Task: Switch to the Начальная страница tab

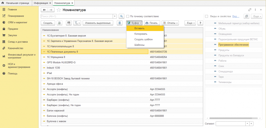Action: point(16,3)
